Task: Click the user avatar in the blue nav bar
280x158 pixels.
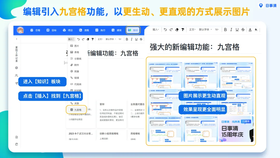Action: (x=20, y=30)
